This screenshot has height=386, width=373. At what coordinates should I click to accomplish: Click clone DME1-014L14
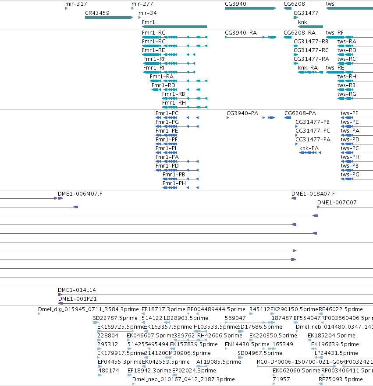click(77, 290)
